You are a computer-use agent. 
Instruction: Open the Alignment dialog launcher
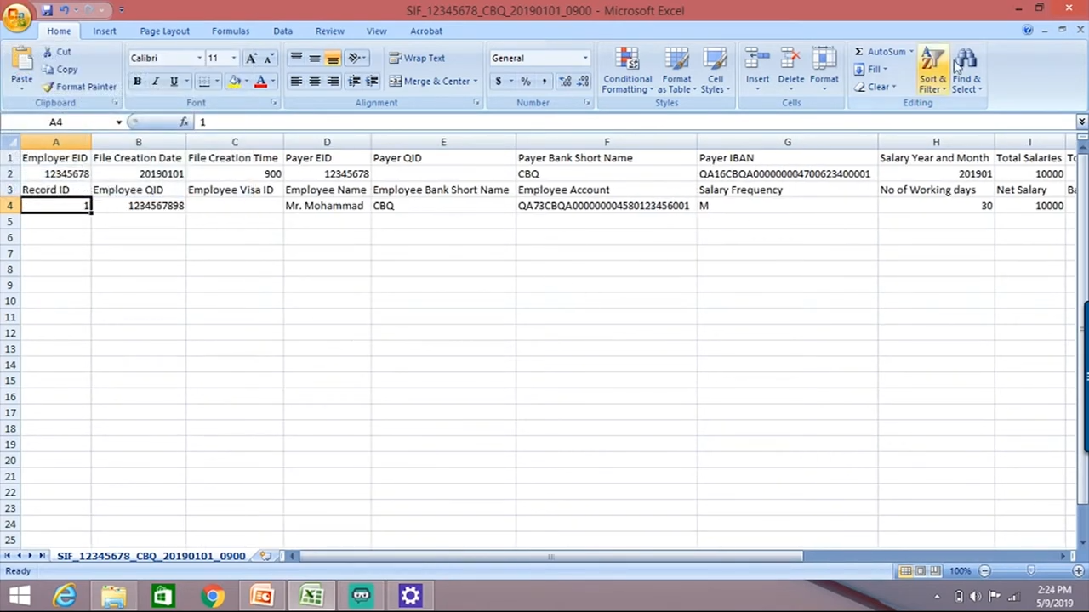pyautogui.click(x=476, y=103)
